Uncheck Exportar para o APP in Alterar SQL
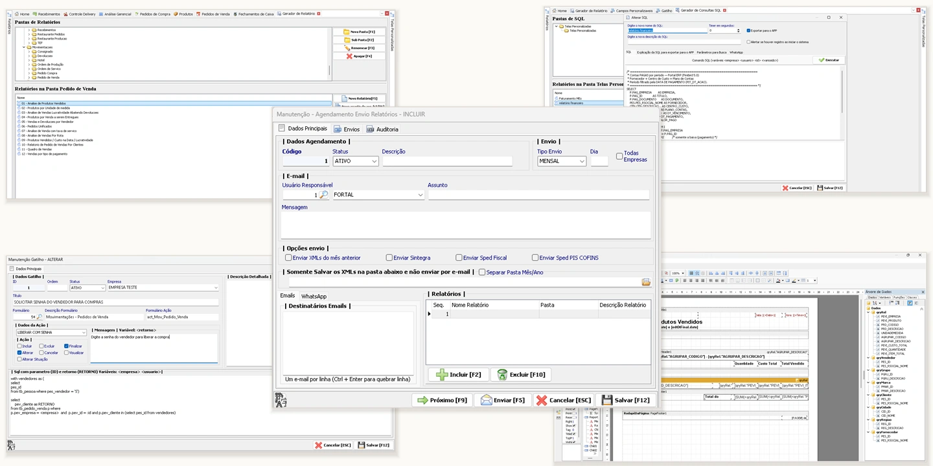The height and width of the screenshot is (466, 933). [749, 30]
